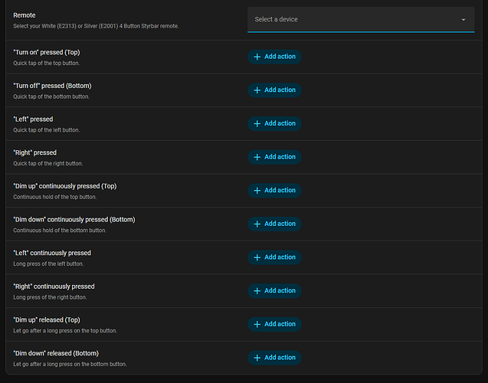
Task: Click the "Turn off" pressed (Bottom) label
Action: pos(52,86)
